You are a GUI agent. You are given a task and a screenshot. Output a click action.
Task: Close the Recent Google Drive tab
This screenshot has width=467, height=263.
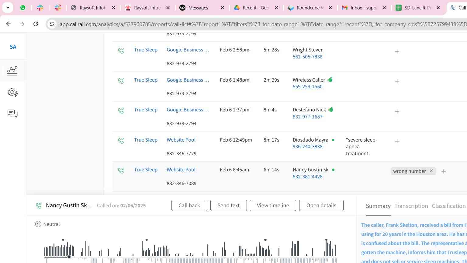click(276, 8)
